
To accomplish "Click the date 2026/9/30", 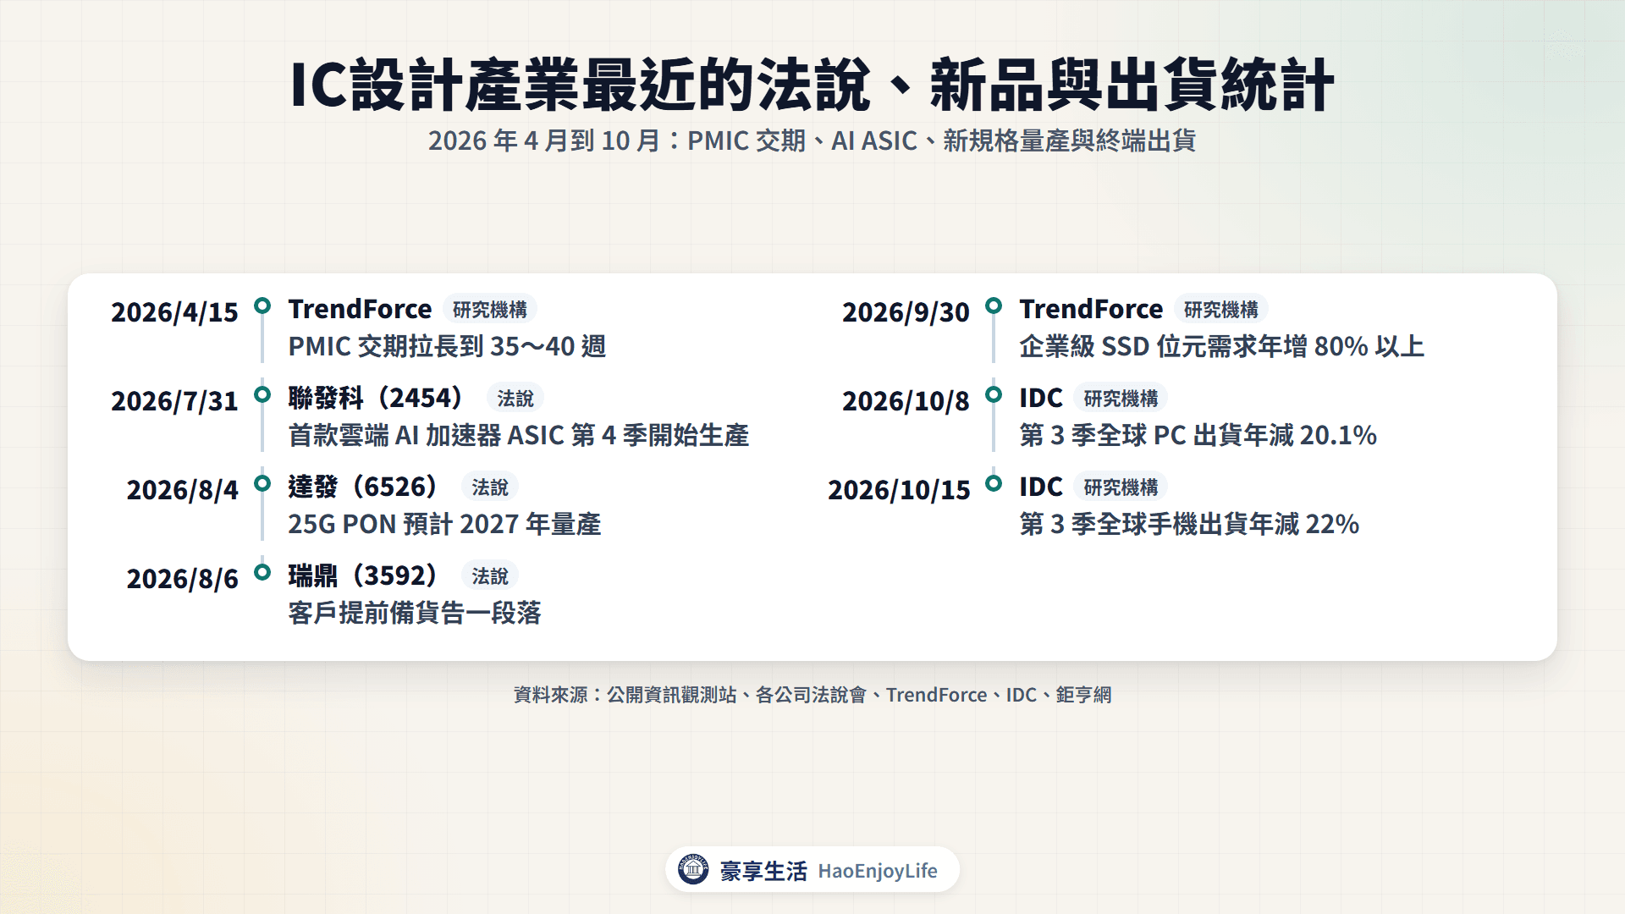I will click(x=906, y=312).
